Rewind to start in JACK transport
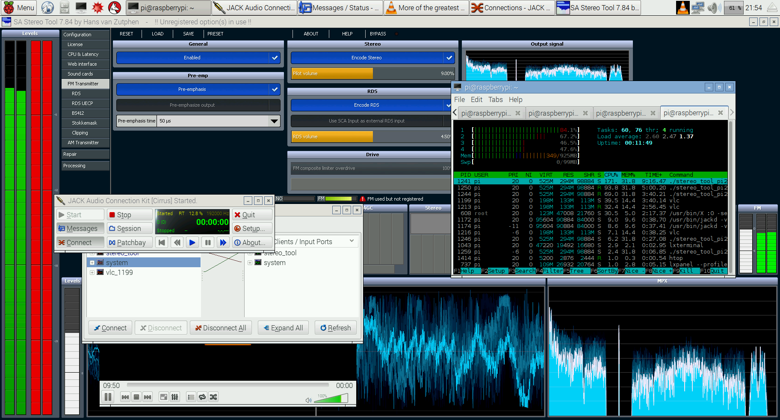 pyautogui.click(x=162, y=242)
